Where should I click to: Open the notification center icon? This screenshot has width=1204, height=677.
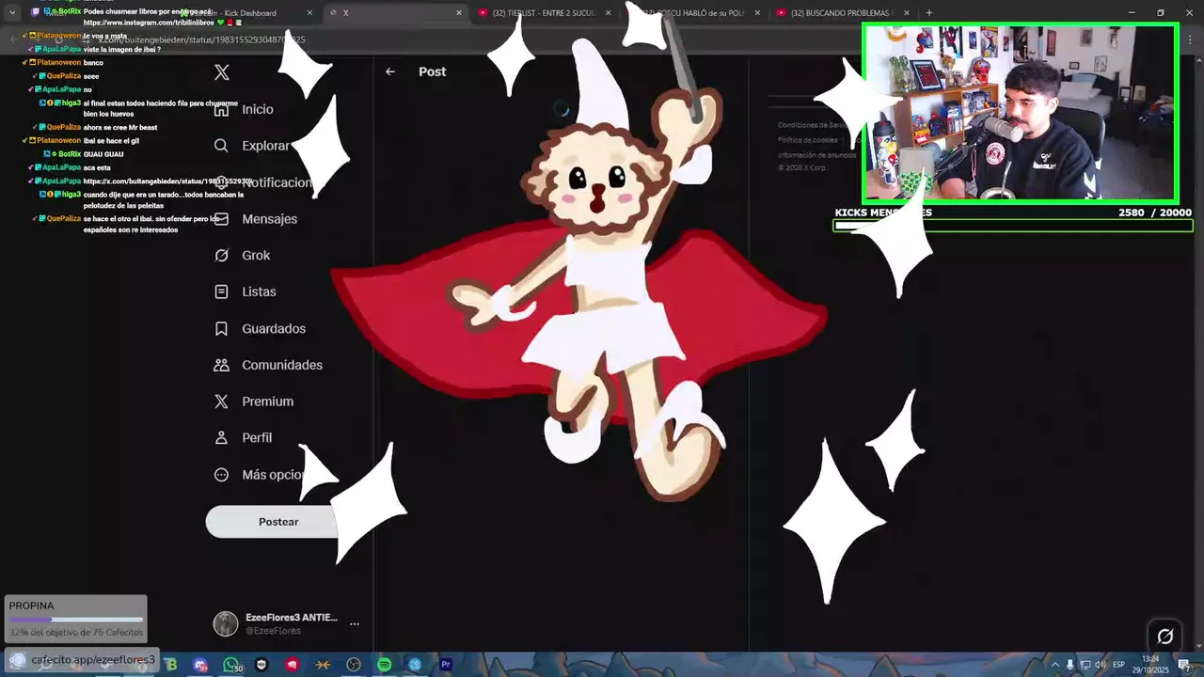[1184, 665]
